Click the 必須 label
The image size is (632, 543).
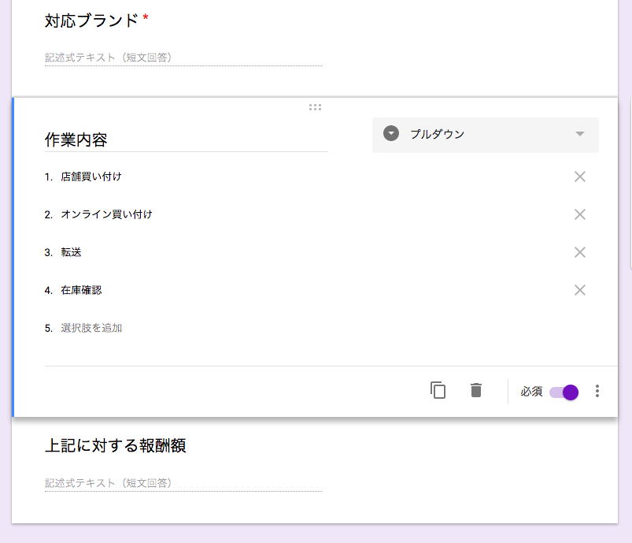pos(531,392)
